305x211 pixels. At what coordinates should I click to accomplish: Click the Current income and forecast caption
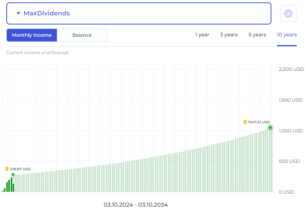38,53
